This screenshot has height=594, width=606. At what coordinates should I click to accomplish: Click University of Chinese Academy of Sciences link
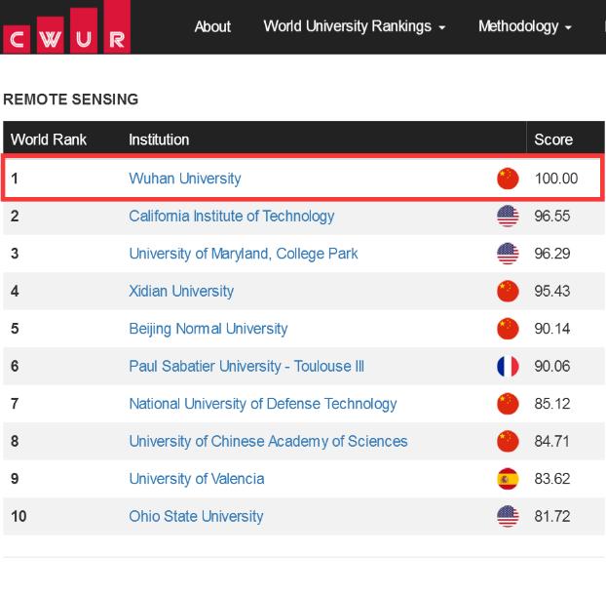[x=268, y=441]
